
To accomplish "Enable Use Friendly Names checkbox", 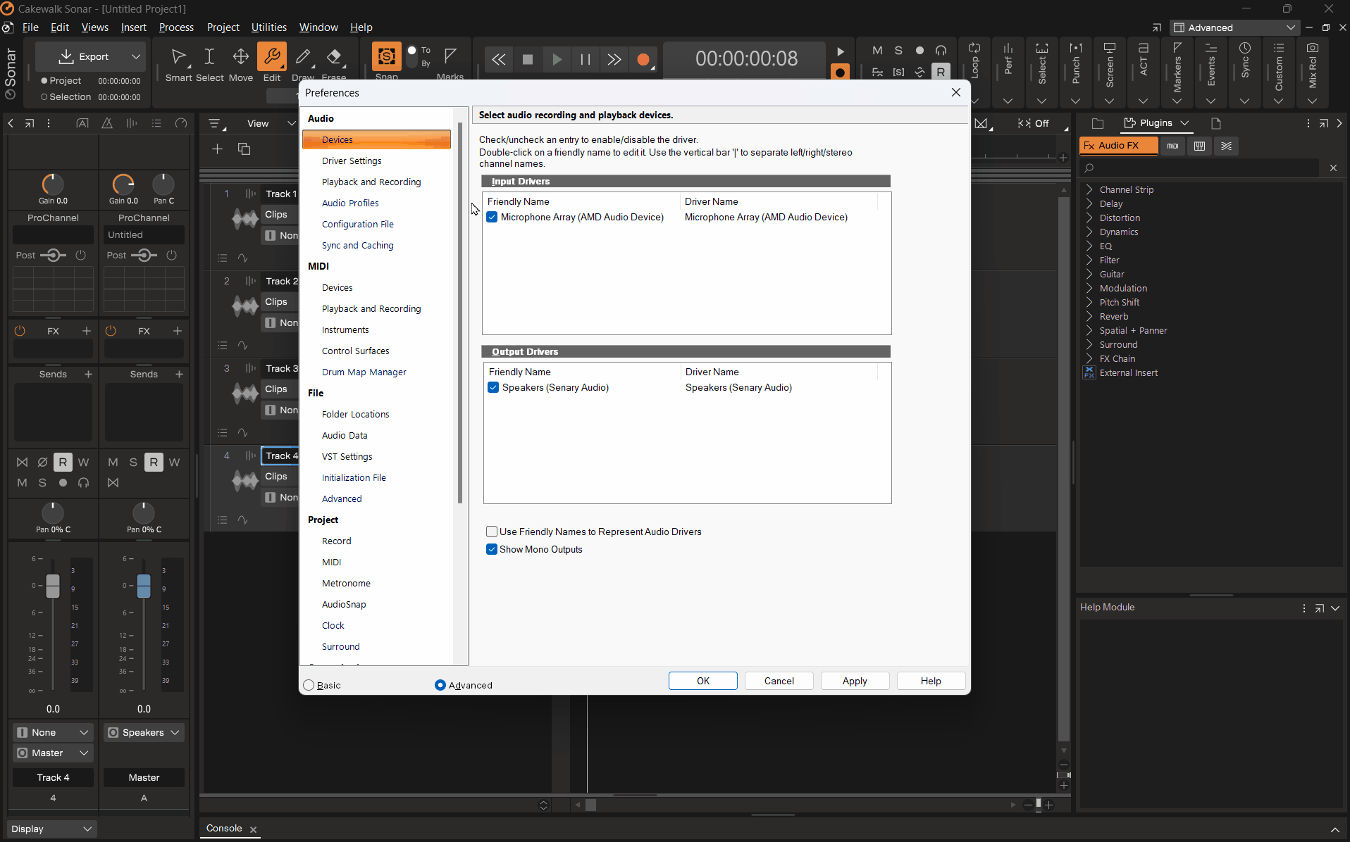I will [492, 532].
